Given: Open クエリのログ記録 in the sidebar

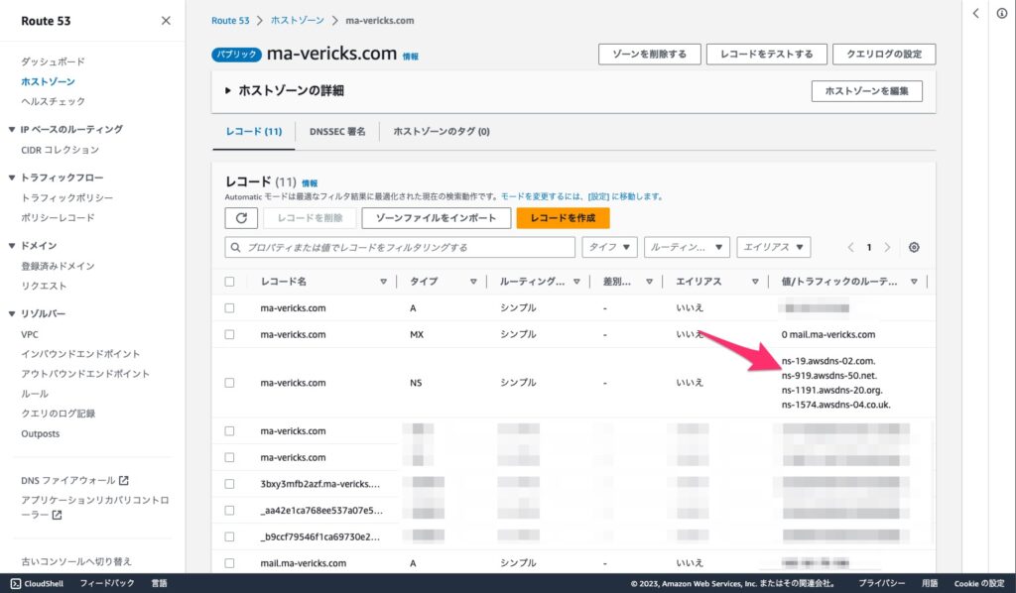Looking at the screenshot, I should (x=58, y=414).
